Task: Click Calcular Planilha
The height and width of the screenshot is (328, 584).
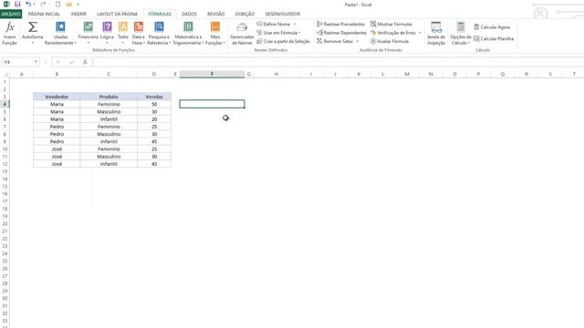Action: (494, 38)
